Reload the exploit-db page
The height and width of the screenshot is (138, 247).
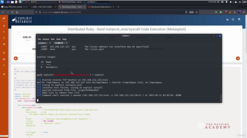tap(12, 12)
